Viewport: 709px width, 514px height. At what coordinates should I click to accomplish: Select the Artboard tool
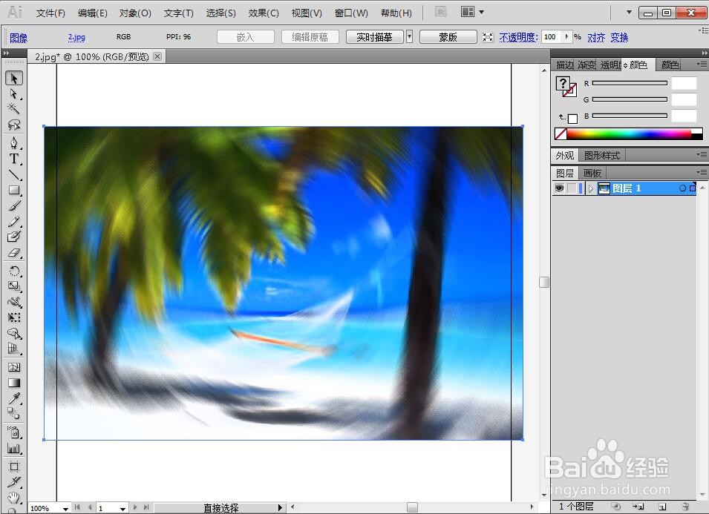point(14,466)
